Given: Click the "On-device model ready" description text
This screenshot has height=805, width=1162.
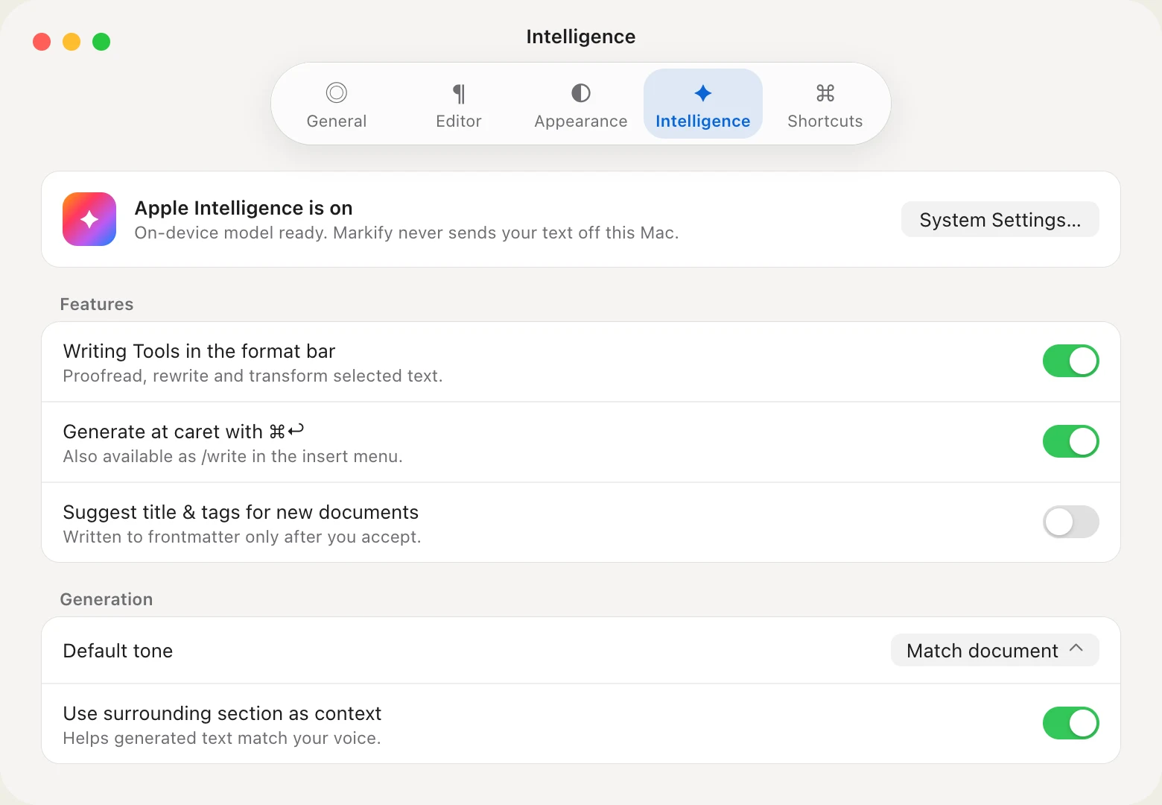Looking at the screenshot, I should (406, 233).
